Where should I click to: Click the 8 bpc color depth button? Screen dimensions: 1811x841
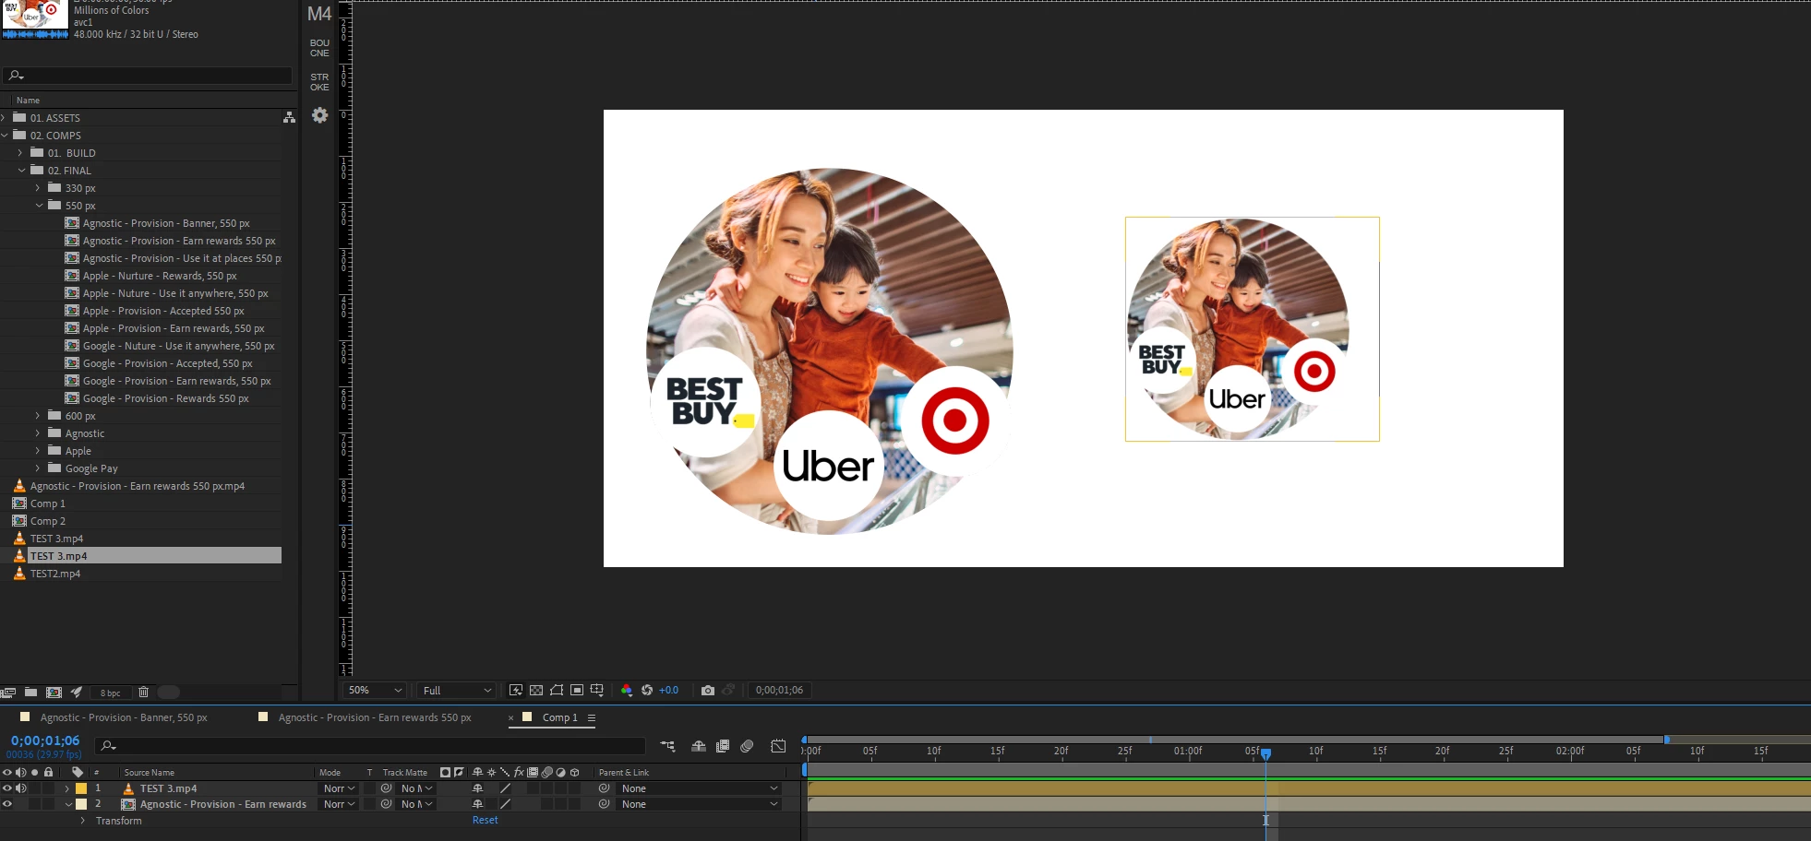click(111, 693)
